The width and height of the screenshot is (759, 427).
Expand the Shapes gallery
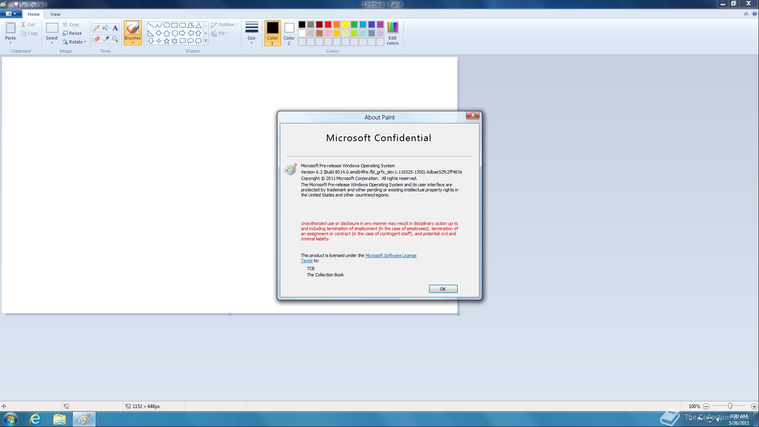(206, 41)
